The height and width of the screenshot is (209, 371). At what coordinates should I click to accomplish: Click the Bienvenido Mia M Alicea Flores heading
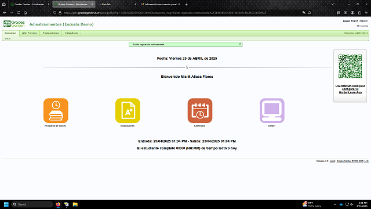(187, 77)
